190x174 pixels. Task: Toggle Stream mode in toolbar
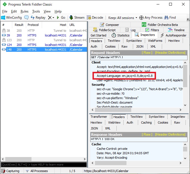(77, 18)
